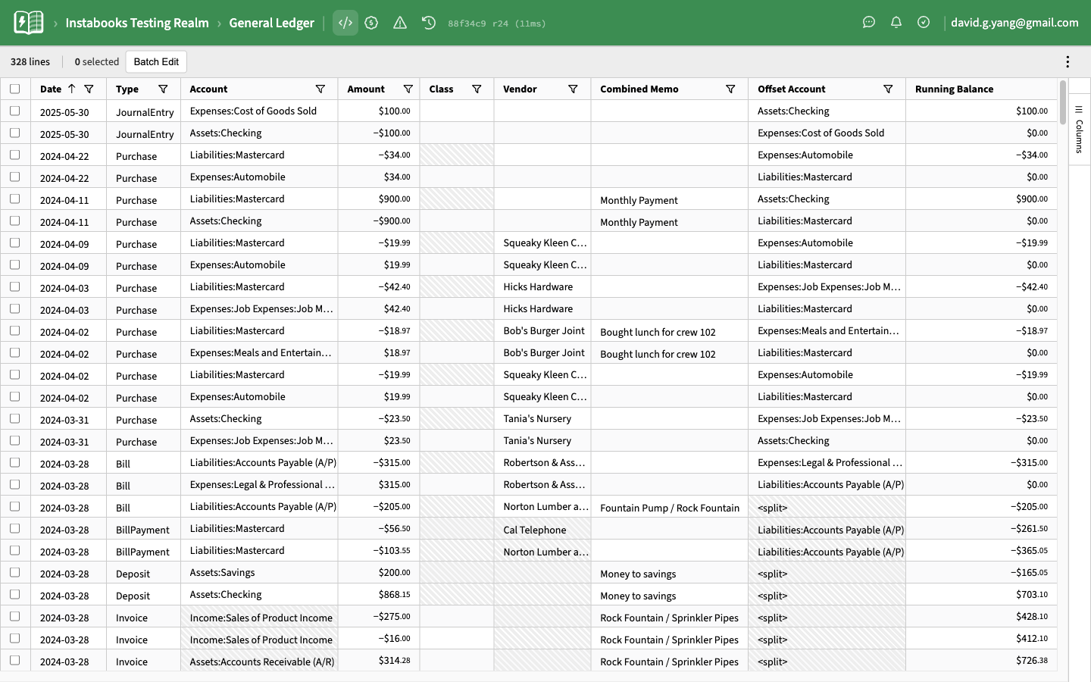Filter the Account column
Screen dimensions: 1091x682
[320, 89]
